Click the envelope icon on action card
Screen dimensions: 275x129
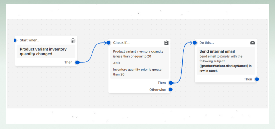[x=252, y=43]
